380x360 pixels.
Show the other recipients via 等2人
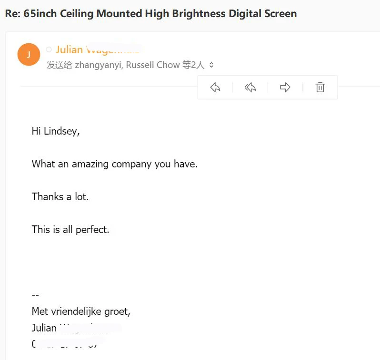tap(193, 65)
